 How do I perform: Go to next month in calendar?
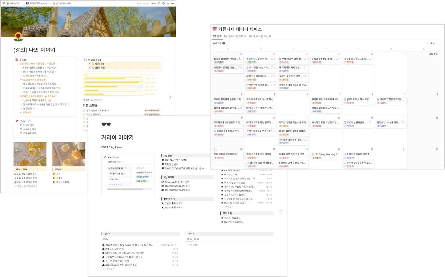pyautogui.click(x=438, y=43)
